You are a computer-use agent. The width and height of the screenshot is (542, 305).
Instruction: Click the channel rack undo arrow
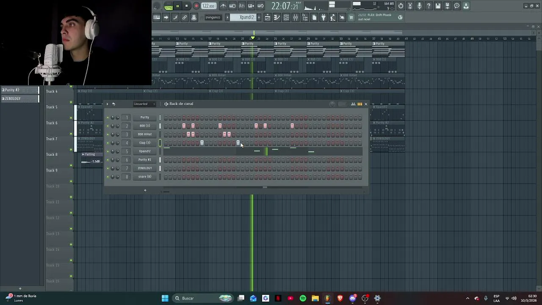pyautogui.click(x=113, y=104)
